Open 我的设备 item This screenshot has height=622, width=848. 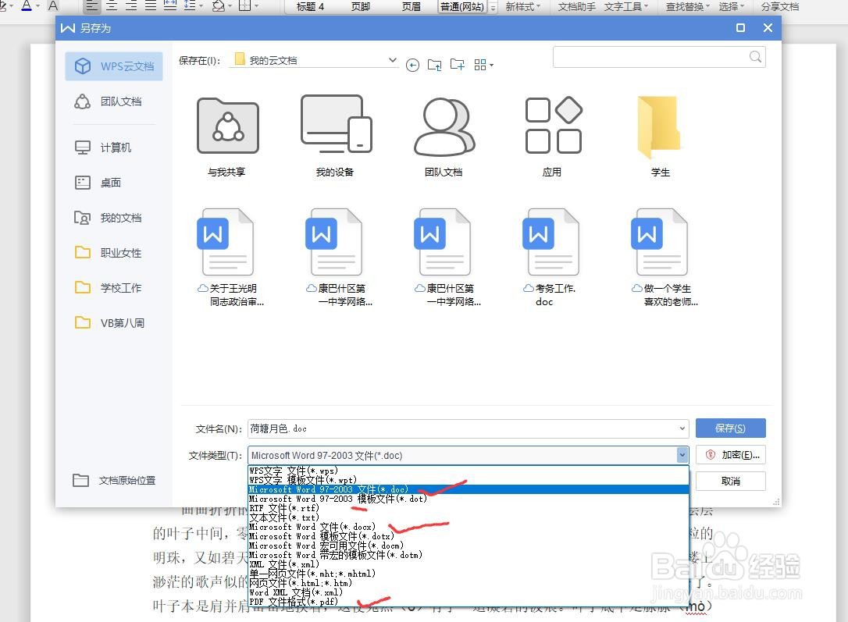335,137
